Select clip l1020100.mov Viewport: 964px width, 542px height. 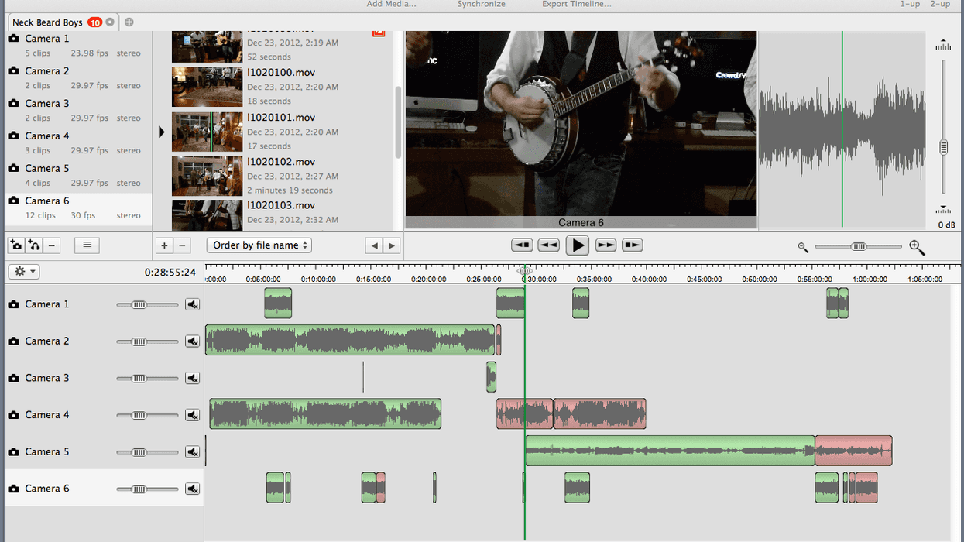281,73
